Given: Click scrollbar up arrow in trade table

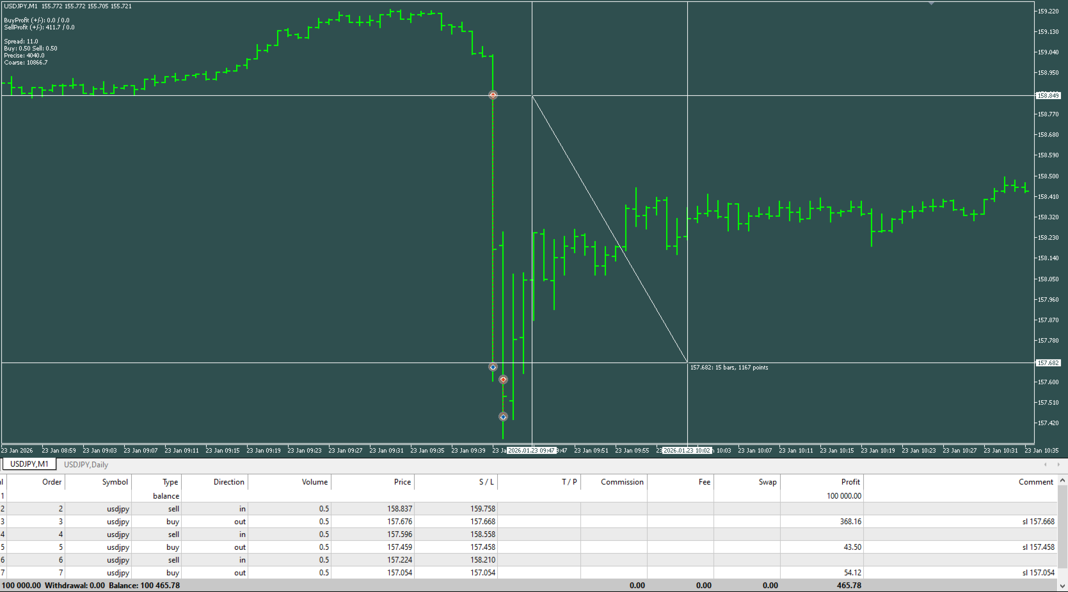Looking at the screenshot, I should tap(1063, 481).
